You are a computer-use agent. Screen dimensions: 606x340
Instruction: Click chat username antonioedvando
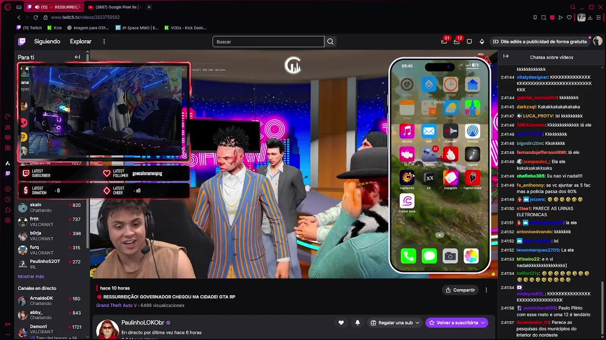click(x=534, y=231)
